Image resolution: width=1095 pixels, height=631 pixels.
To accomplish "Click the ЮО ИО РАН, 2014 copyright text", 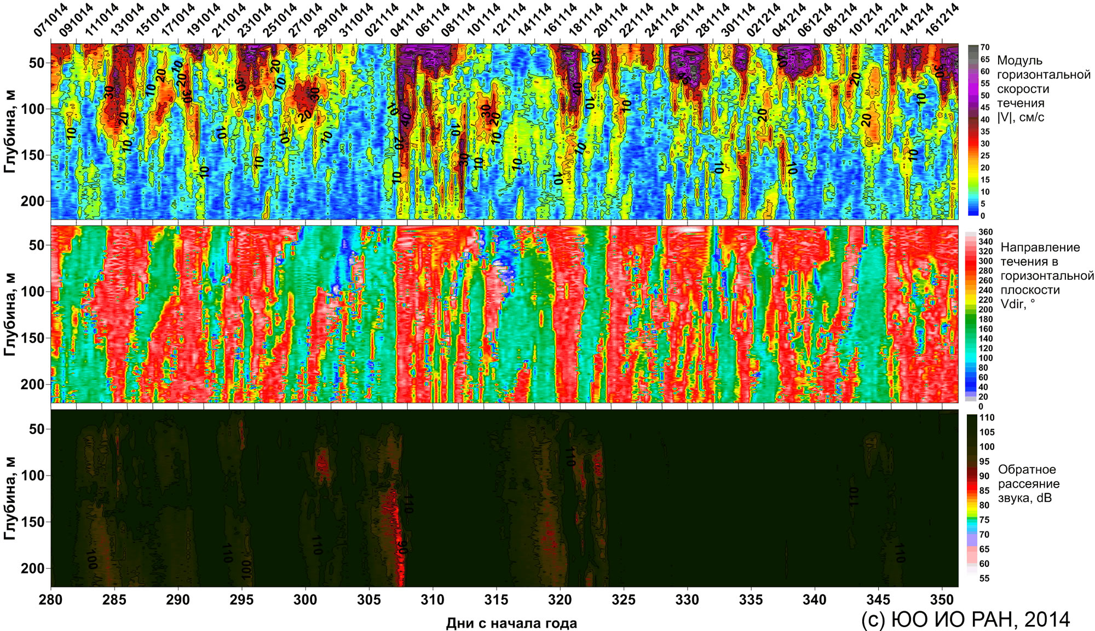I will pyautogui.click(x=965, y=620).
